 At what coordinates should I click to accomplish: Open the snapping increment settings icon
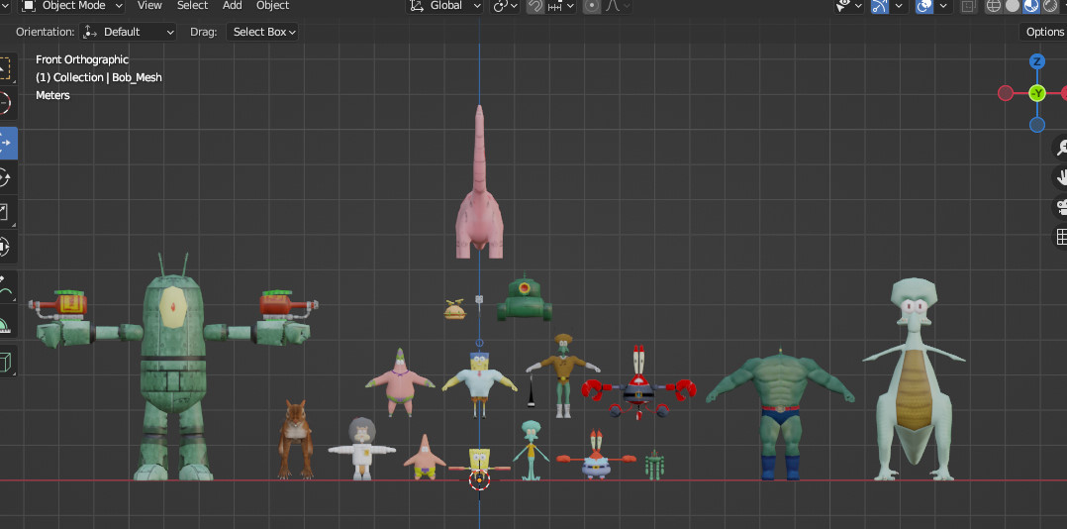554,6
